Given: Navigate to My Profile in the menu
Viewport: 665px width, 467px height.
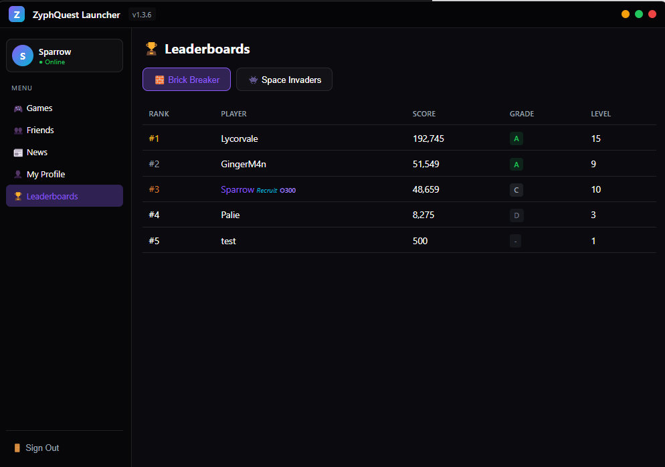Looking at the screenshot, I should [x=47, y=174].
